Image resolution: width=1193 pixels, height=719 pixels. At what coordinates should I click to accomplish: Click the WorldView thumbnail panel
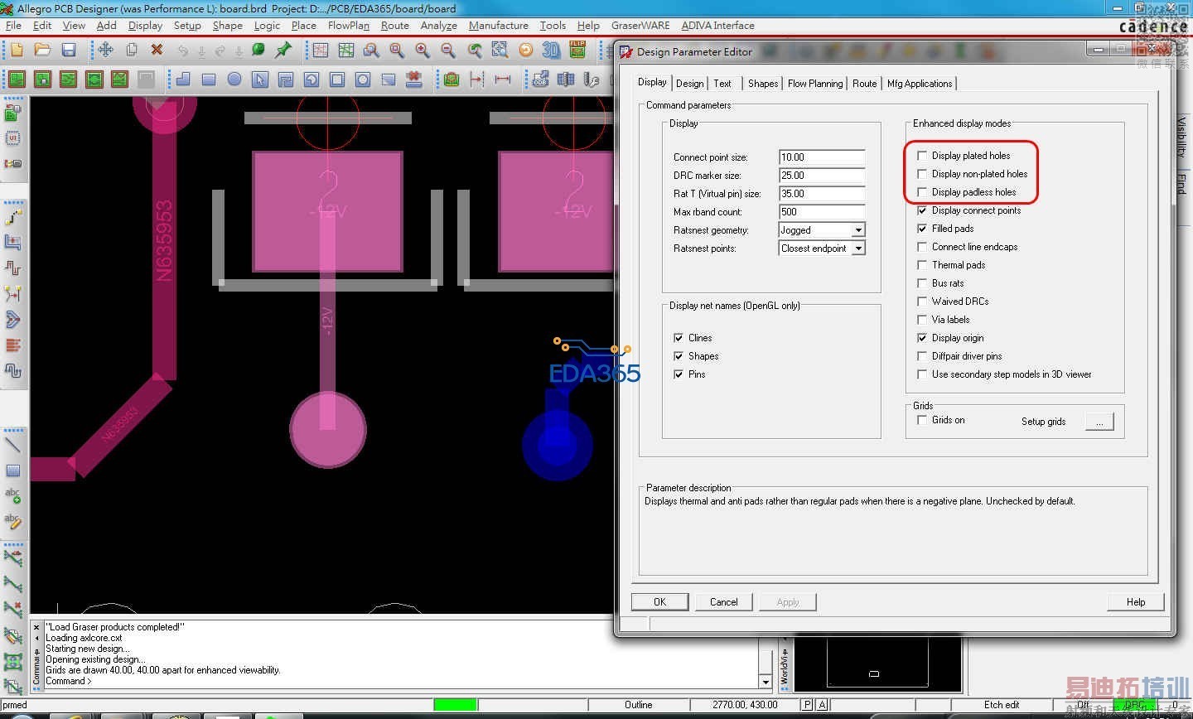coord(878,664)
